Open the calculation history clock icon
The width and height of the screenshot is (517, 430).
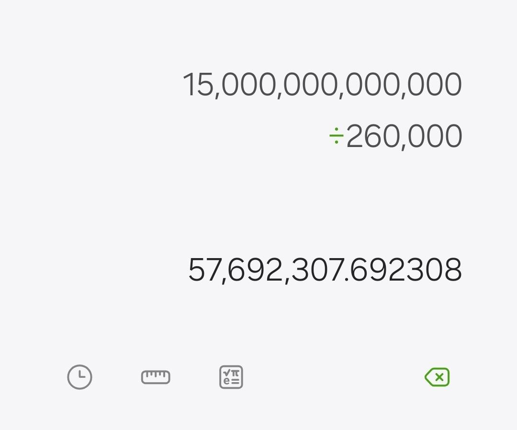(79, 377)
